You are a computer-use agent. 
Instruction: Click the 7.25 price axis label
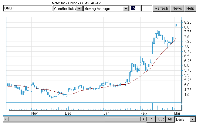(188, 42)
